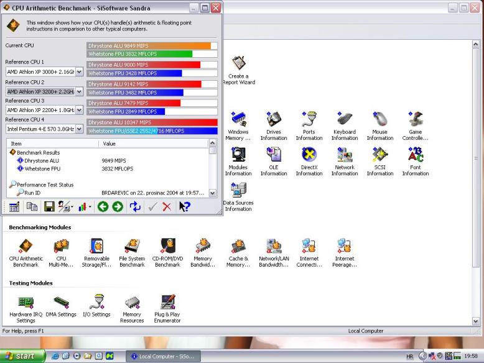484x363 pixels.
Task: Open DirectX Information module
Action: [x=309, y=162]
